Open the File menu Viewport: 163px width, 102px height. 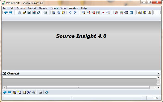[x=5, y=8]
